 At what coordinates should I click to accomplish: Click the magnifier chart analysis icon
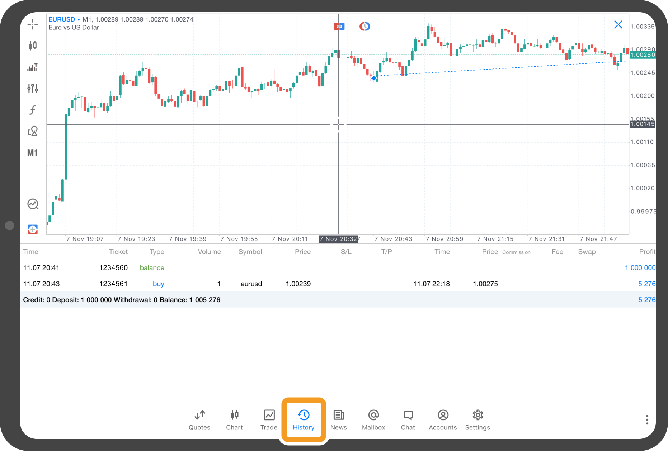[x=33, y=204]
